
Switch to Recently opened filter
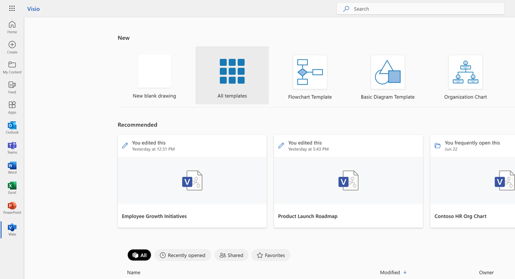click(182, 255)
